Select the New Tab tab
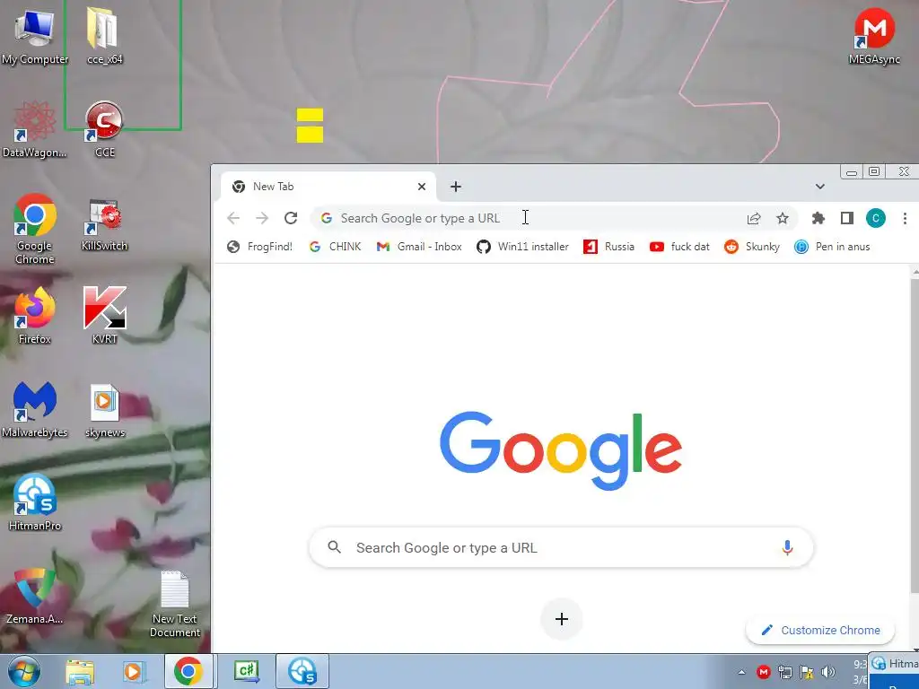This screenshot has width=919, height=689. [328, 187]
